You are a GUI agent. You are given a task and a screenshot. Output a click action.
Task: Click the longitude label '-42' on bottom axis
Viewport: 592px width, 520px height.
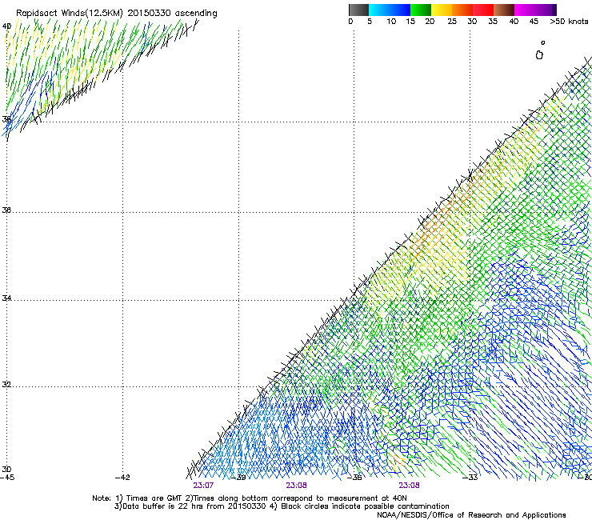[122, 478]
